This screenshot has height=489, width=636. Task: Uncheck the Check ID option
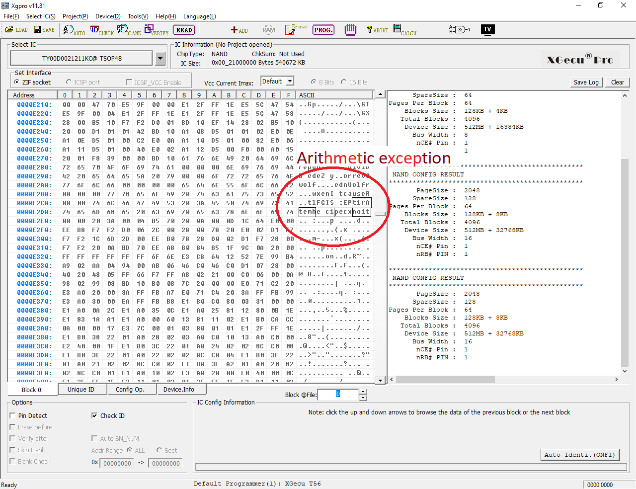pos(94,415)
